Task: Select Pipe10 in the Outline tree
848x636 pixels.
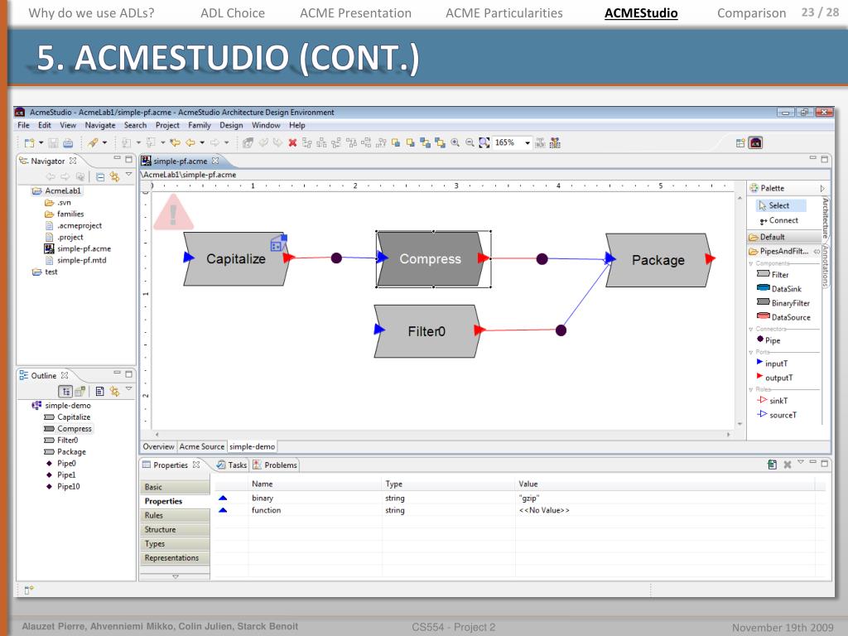Action: click(63, 486)
